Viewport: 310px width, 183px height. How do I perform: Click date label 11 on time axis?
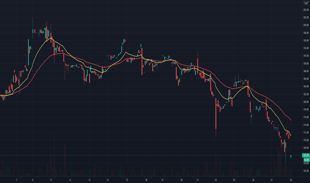51,180
